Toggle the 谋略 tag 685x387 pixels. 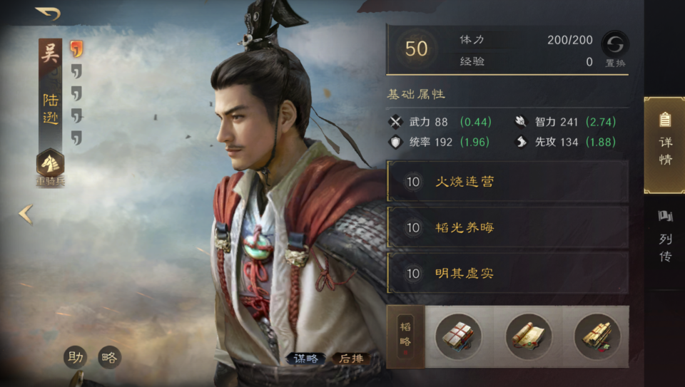click(306, 358)
